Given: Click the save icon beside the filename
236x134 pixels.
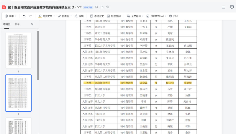Looking at the screenshot, I should click(96, 7).
